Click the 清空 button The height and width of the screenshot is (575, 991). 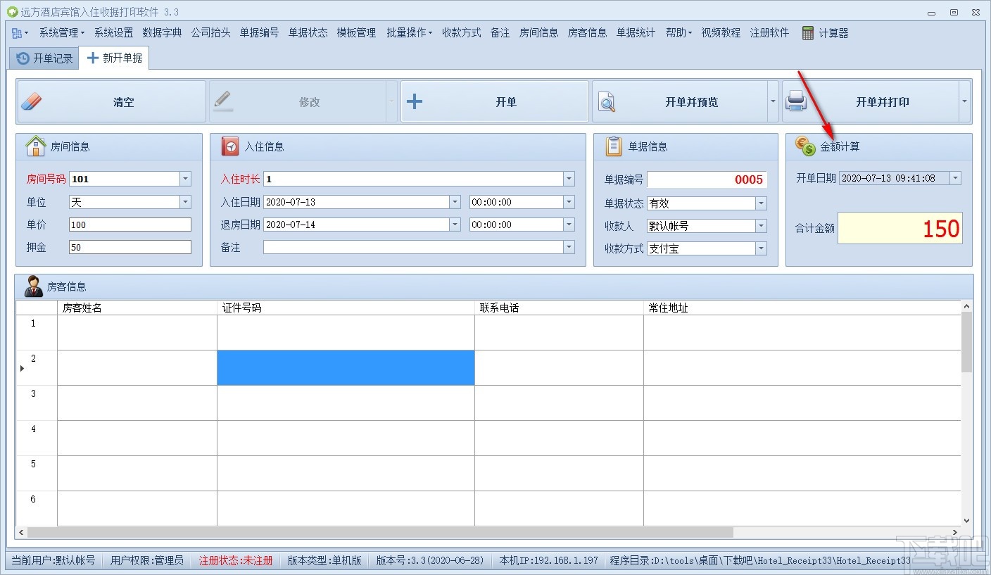[x=112, y=101]
